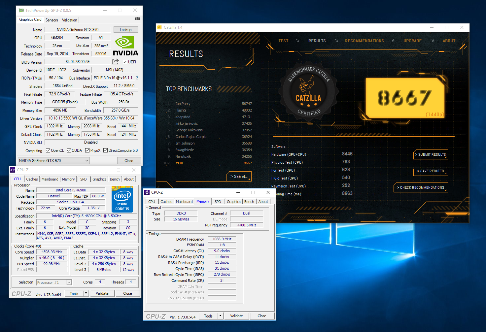Click the GPU Clock 1302 MHz field
The image size is (486, 332).
54,126
